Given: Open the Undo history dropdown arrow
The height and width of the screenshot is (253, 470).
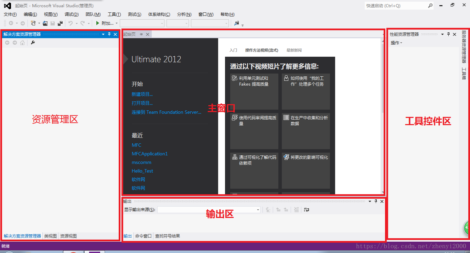Looking at the screenshot, I should click(x=76, y=23).
